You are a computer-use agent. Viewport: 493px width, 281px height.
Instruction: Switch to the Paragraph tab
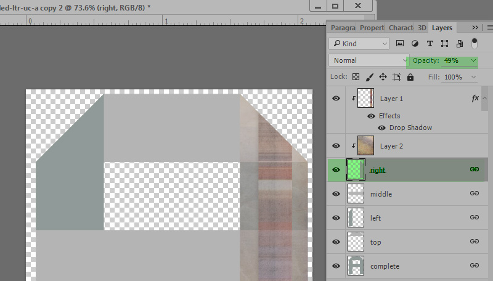tap(343, 28)
